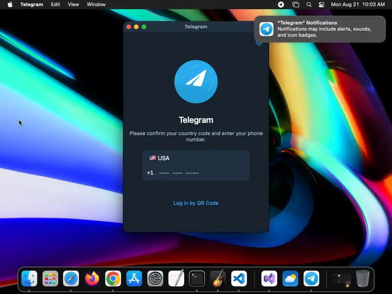Open the recent screenshot stack in dock

coord(341,279)
